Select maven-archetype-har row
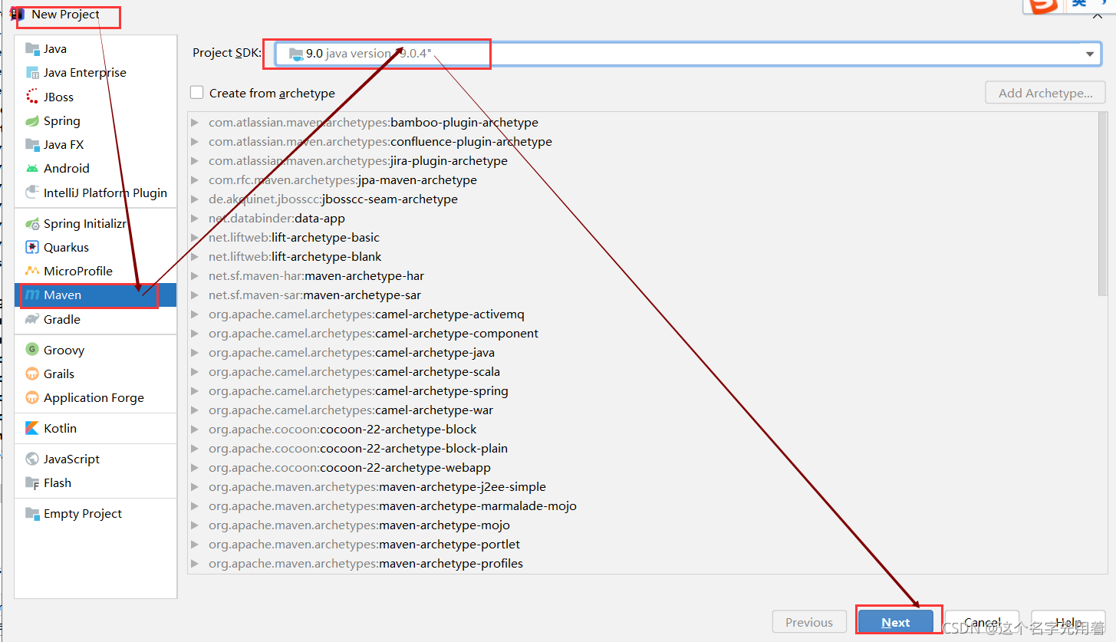 (x=643, y=276)
